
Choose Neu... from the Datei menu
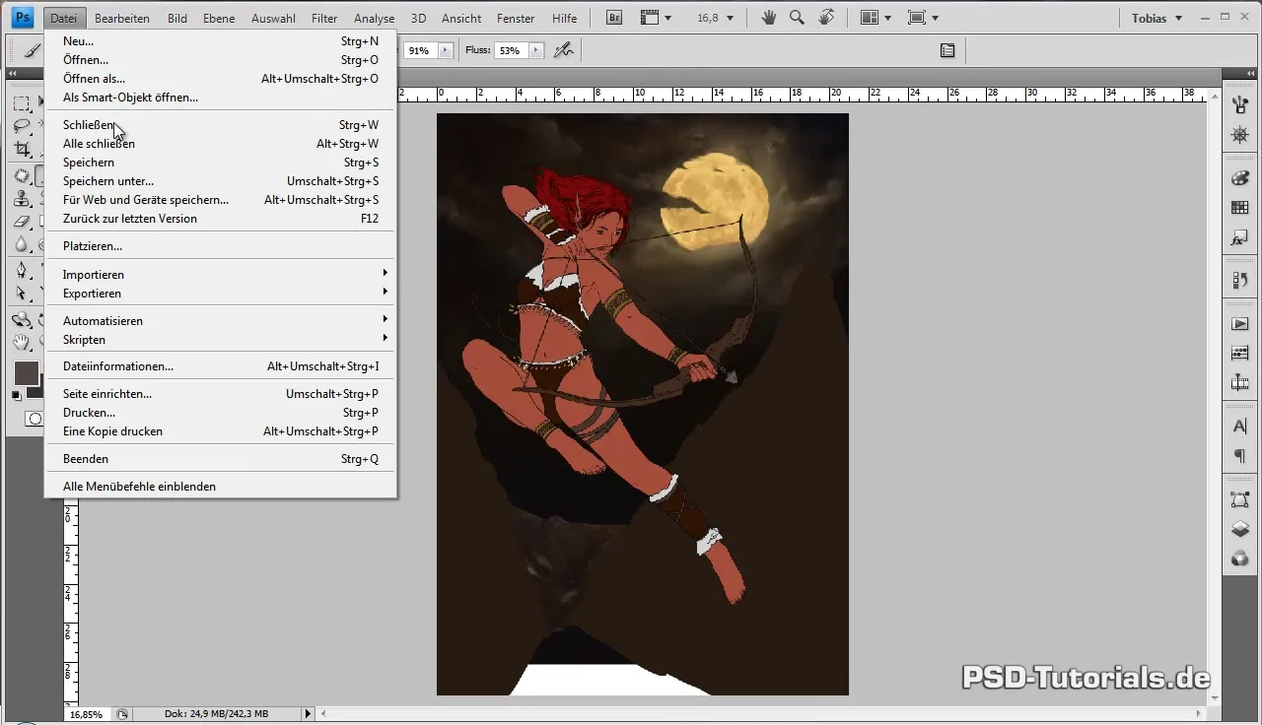(x=220, y=41)
